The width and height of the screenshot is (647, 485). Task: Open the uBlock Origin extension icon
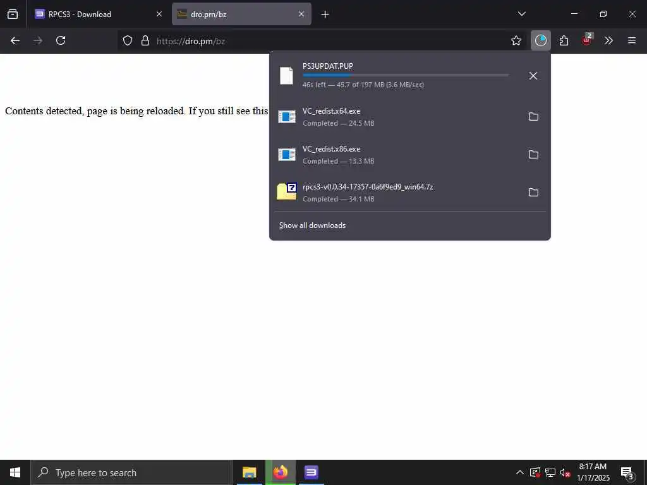pos(587,40)
